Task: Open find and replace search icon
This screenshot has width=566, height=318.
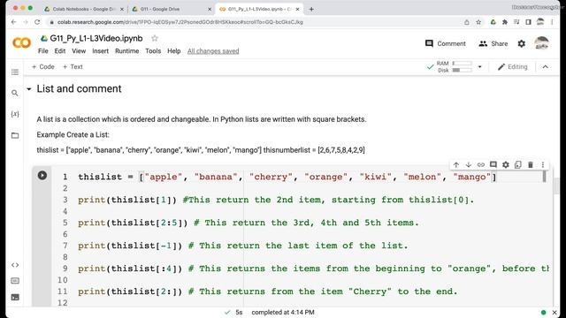Action: 15,93
